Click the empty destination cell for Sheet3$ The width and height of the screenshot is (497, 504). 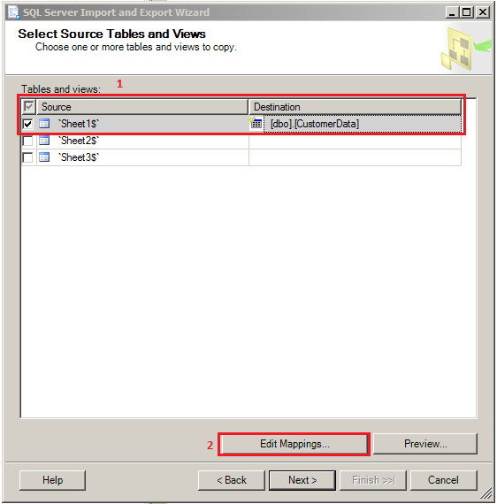pyautogui.click(x=355, y=157)
